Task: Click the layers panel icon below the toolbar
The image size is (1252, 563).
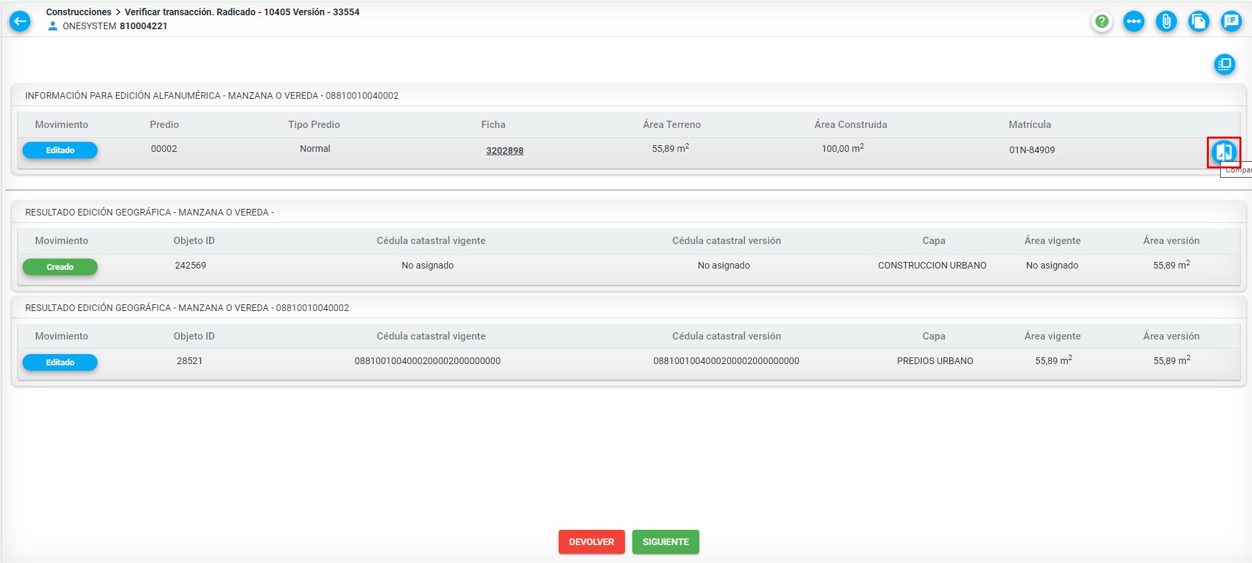Action: (x=1224, y=64)
